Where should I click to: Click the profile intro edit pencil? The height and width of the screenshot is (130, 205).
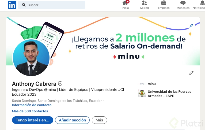click(191, 73)
